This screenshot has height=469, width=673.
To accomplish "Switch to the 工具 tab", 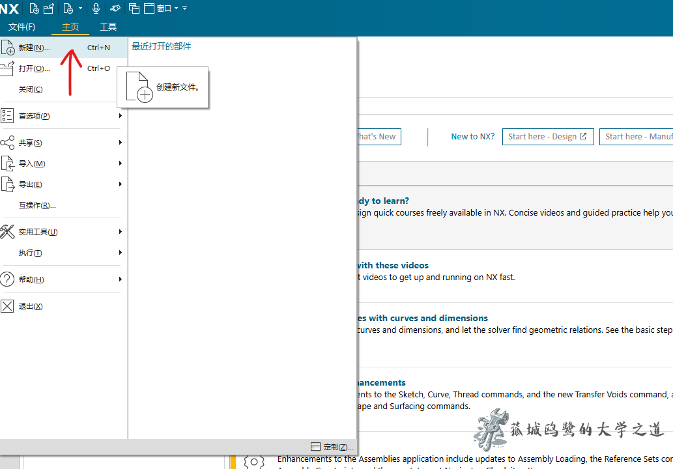I will (x=108, y=27).
